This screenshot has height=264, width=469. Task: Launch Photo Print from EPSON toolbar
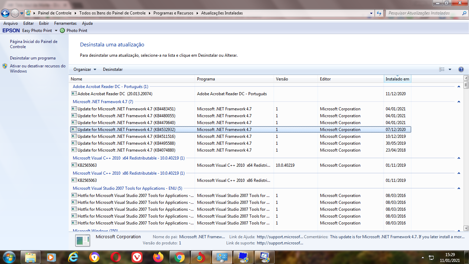(74, 30)
